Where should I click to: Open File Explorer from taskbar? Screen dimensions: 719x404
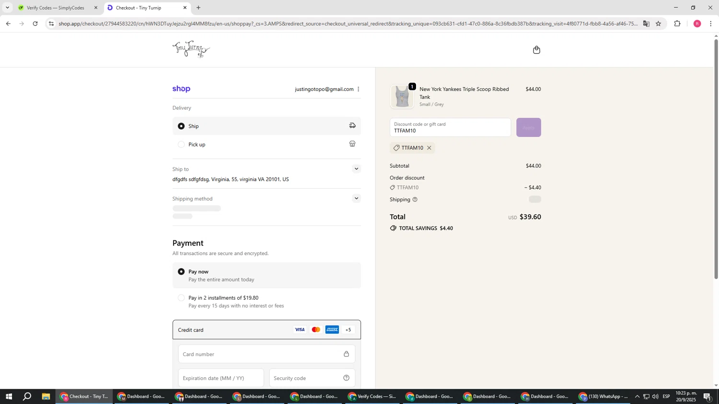click(x=46, y=396)
